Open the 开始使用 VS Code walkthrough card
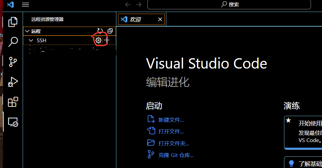Image resolution: width=322 pixels, height=168 pixels. pos(303,132)
